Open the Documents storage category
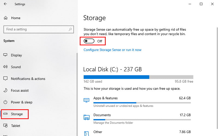The width and height of the screenshot is (218, 136). pos(137,119)
